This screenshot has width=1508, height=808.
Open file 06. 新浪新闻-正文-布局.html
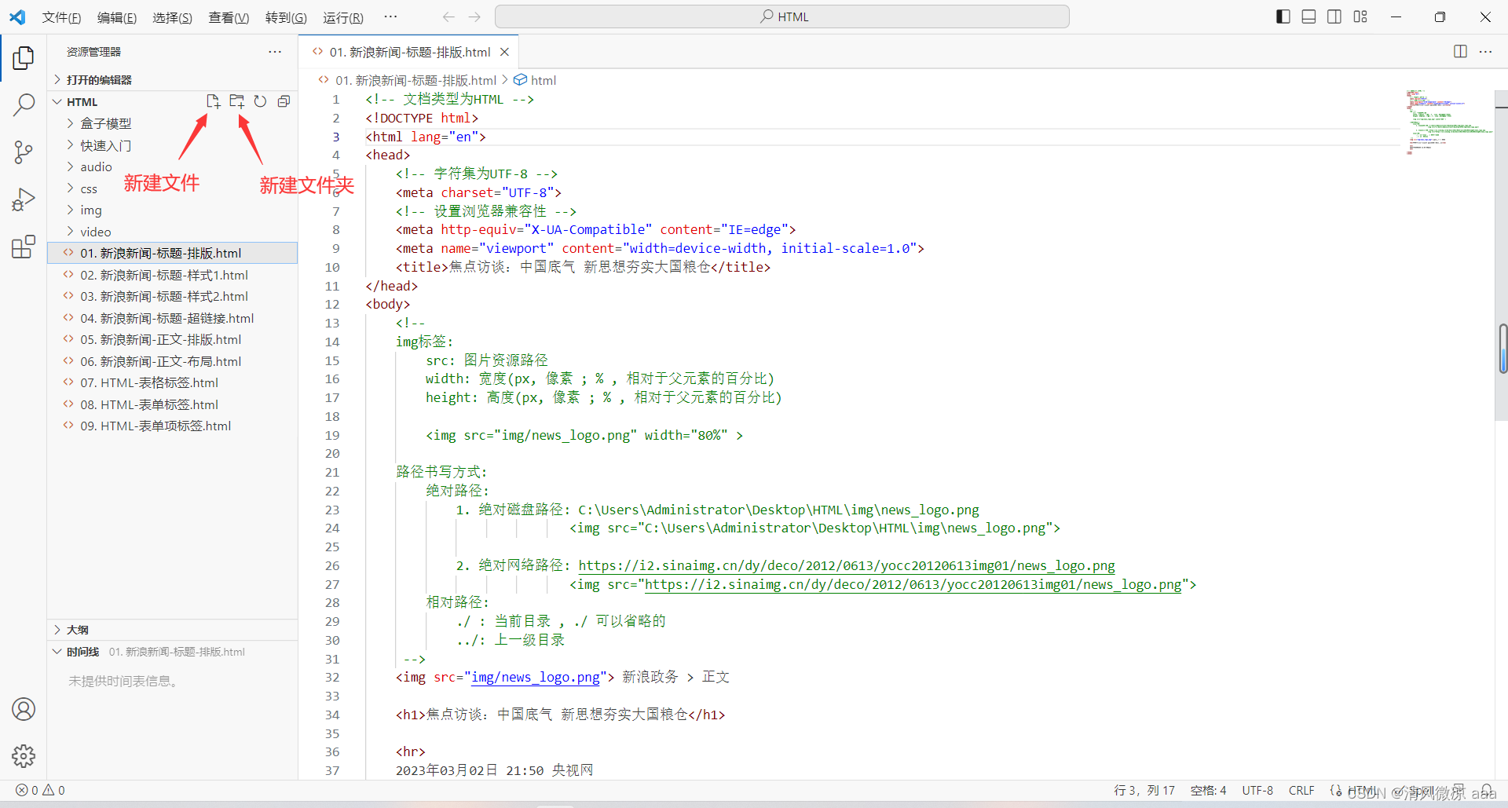pyautogui.click(x=172, y=361)
